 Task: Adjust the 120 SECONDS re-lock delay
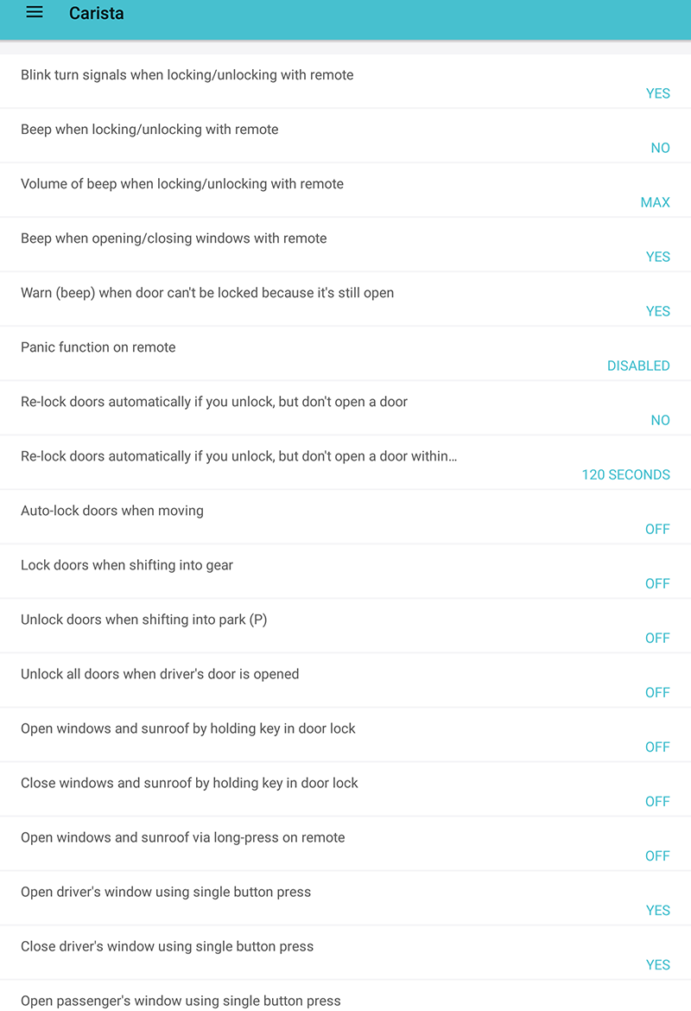[x=626, y=474]
